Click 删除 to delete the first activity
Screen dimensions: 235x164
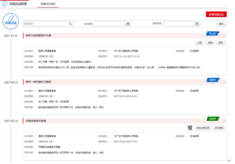click(x=221, y=43)
